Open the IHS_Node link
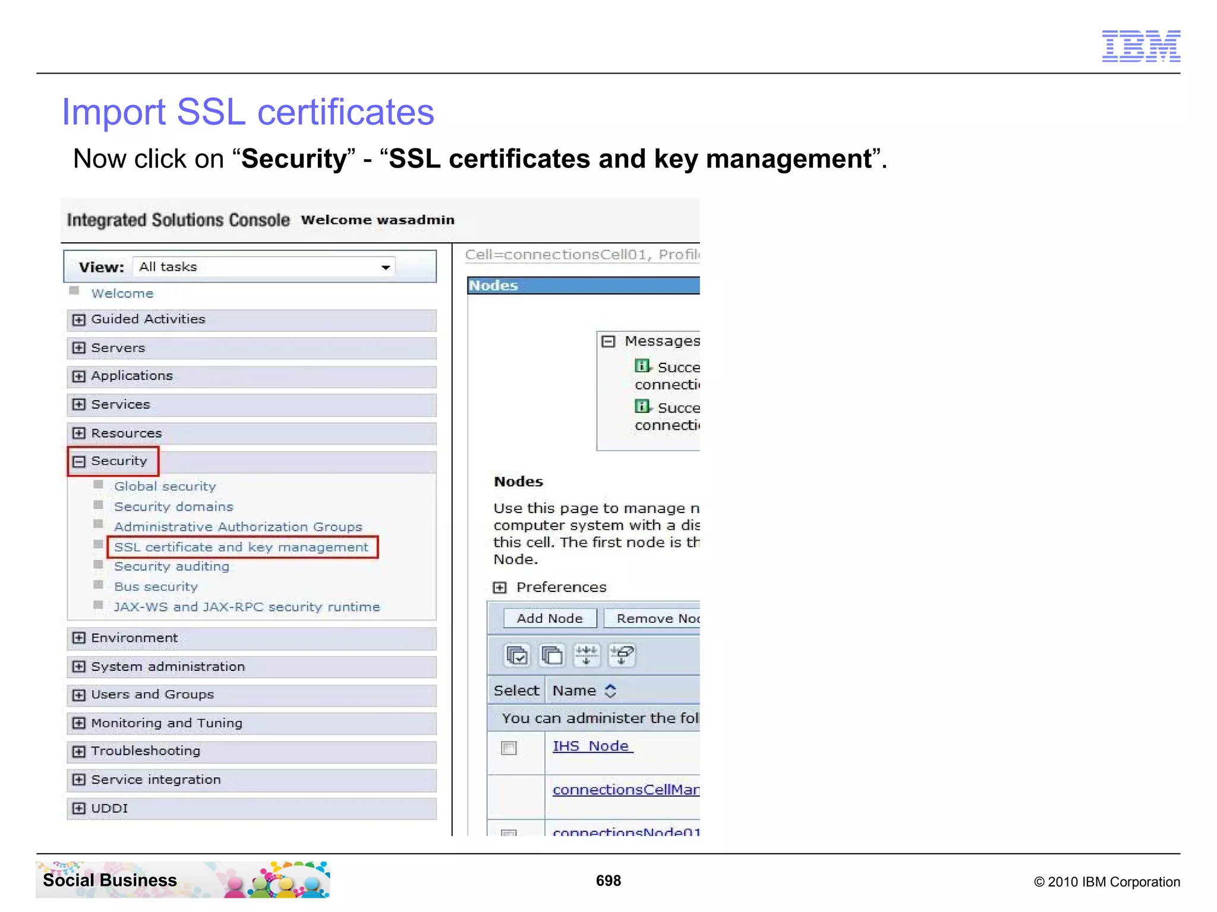The image size is (1217, 912). 592,746
